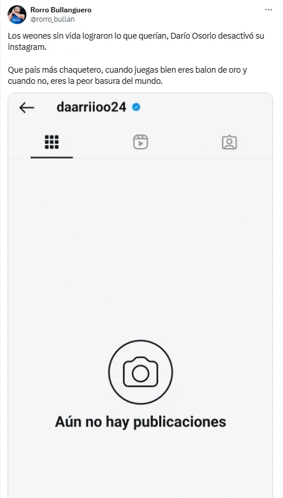Select the daarriioo24 username heading
Image resolution: width=283 pixels, height=498 pixels.
click(91, 107)
